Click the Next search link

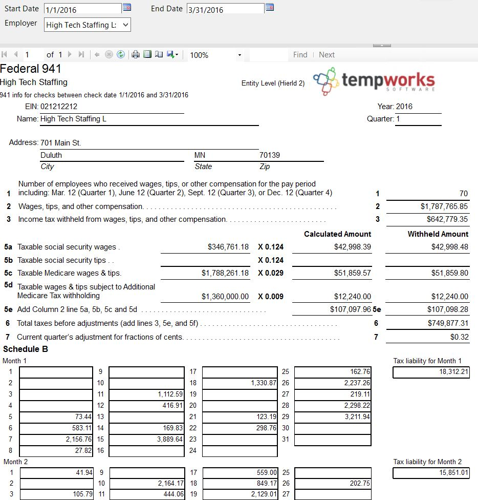point(327,55)
